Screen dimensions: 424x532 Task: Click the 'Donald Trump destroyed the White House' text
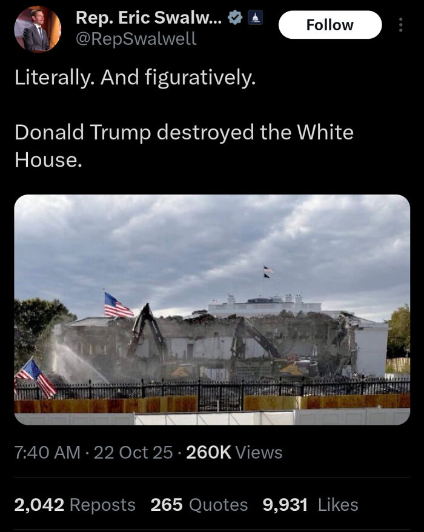click(184, 145)
